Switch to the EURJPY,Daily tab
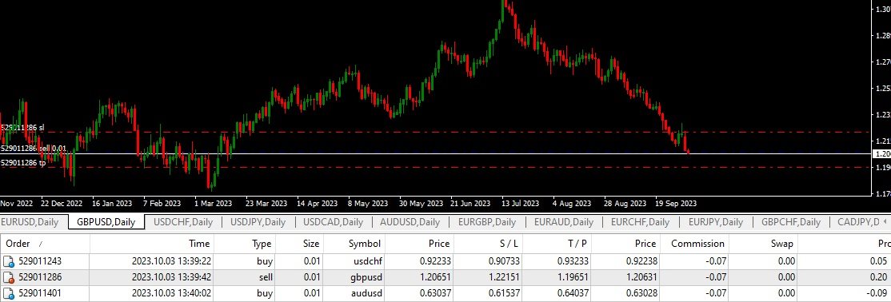This screenshot has height=302, width=891. 715,222
